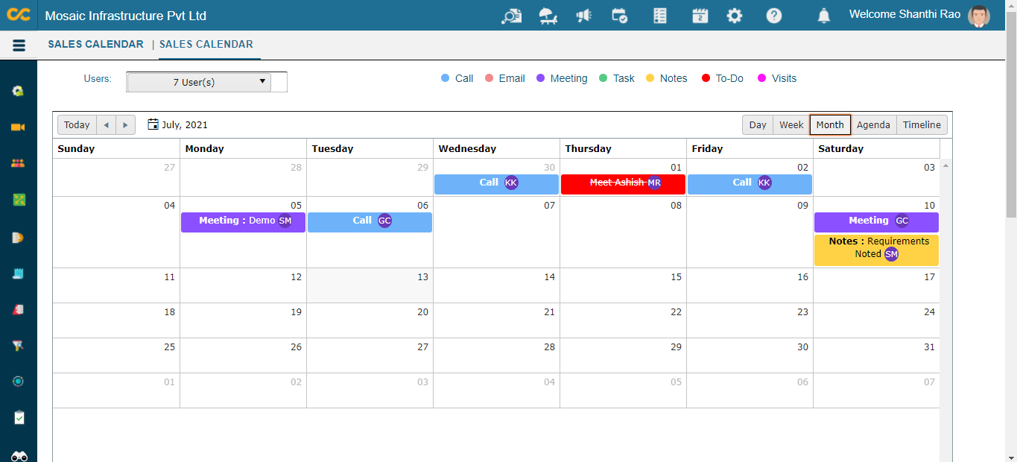Open document search icon in header
Viewport: 1017px width, 462px height.
pyautogui.click(x=512, y=16)
